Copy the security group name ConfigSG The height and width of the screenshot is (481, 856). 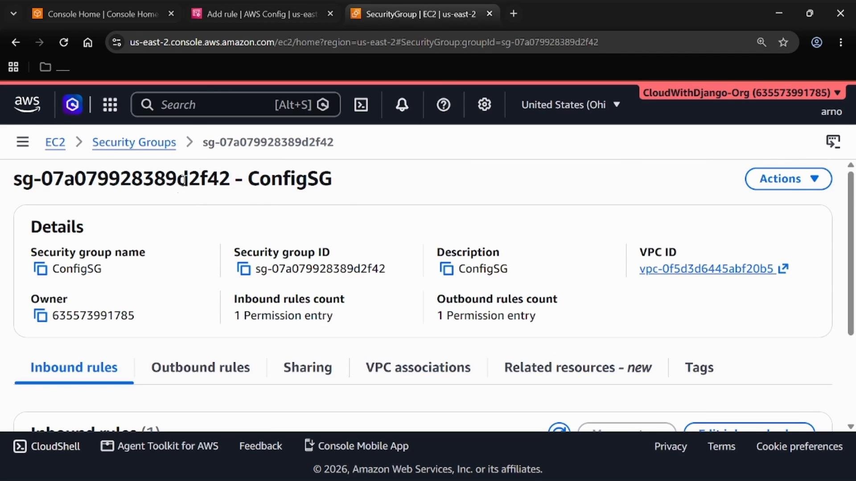(40, 269)
